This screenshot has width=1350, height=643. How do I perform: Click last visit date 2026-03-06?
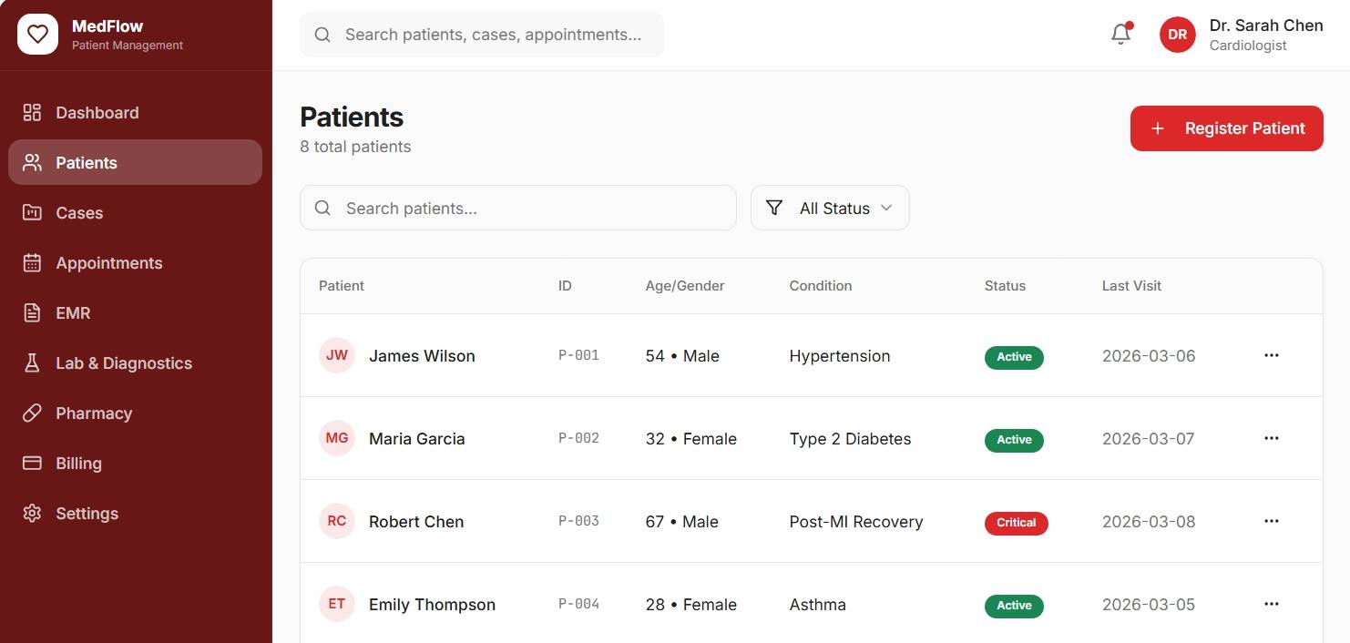tap(1149, 356)
